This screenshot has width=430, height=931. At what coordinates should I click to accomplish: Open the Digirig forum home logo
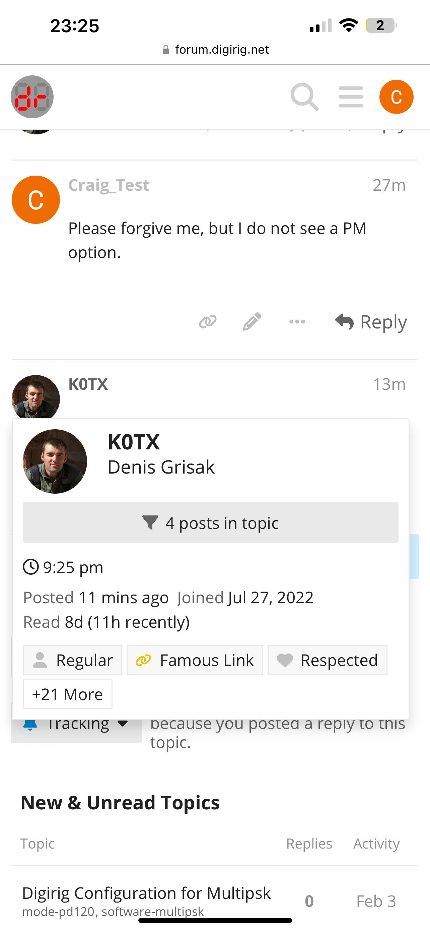click(32, 97)
